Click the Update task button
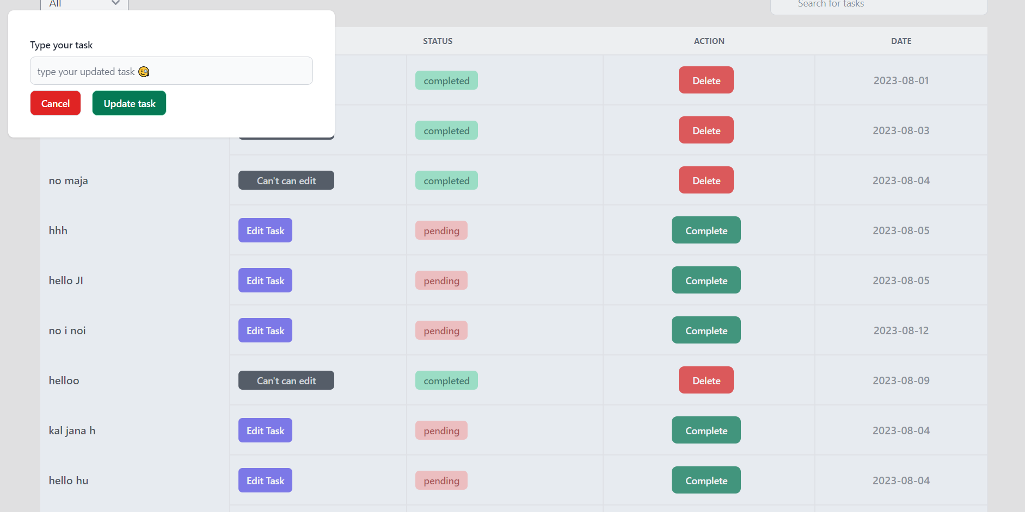The width and height of the screenshot is (1025, 512). tap(129, 103)
